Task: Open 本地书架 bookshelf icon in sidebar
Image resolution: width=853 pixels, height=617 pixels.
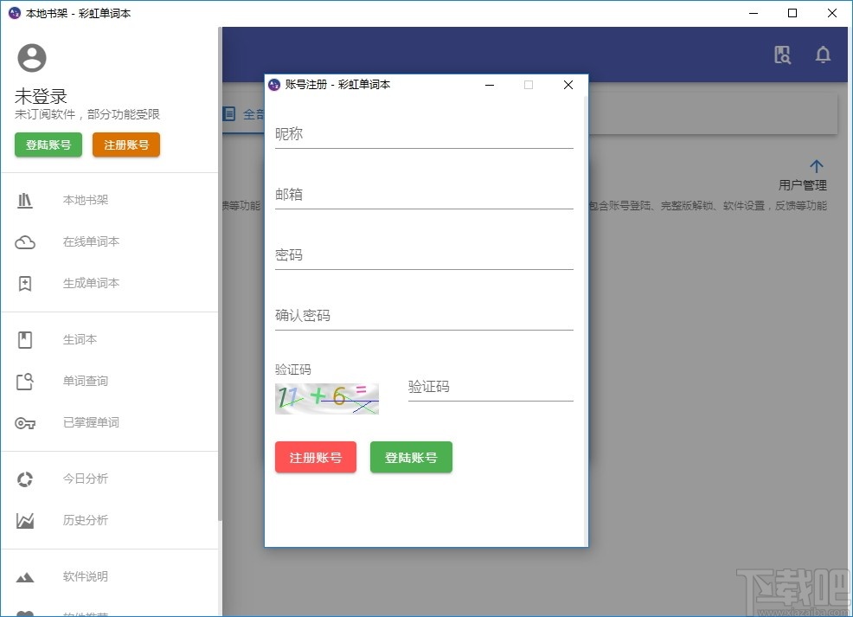Action: [x=24, y=200]
